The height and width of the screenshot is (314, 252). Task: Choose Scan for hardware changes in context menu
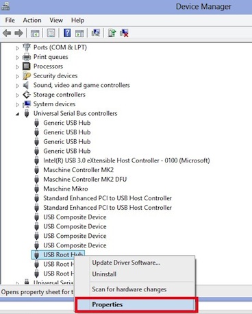[135, 289]
